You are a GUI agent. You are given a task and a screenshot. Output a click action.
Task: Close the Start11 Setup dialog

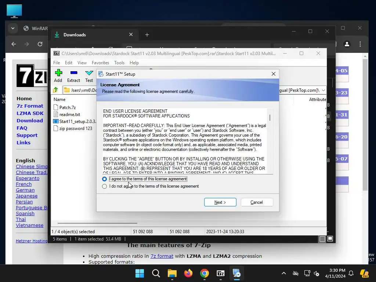[x=273, y=74]
